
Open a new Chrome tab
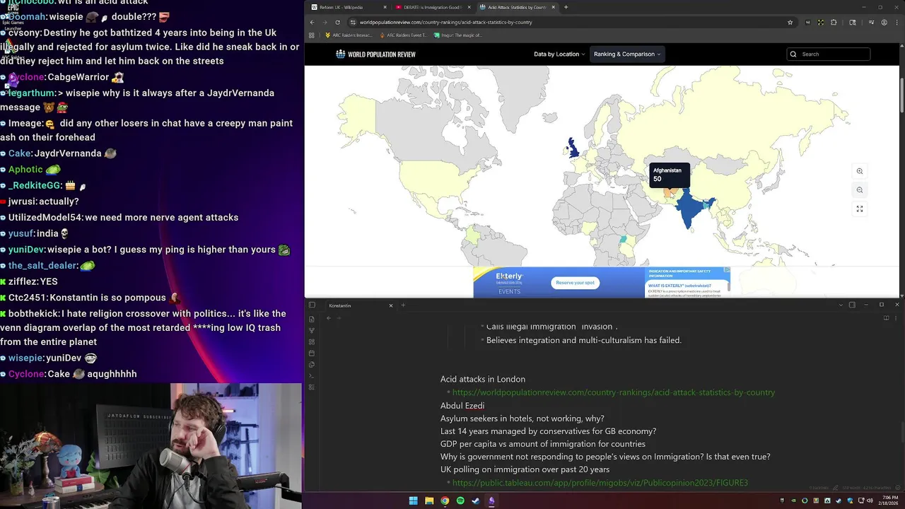pos(566,7)
